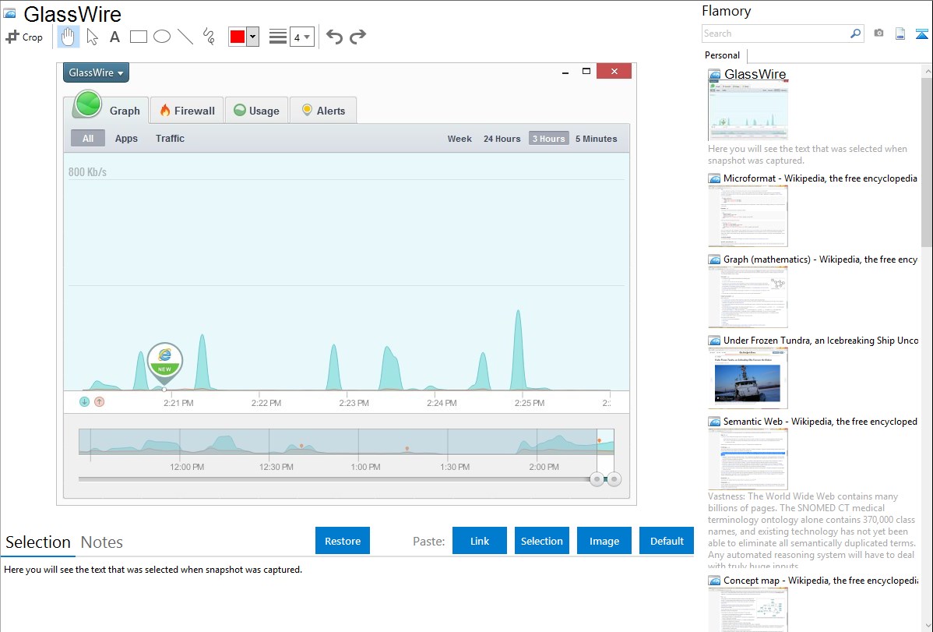
Task: Click the 12:30 PM label on overview timeline
Action: (276, 467)
